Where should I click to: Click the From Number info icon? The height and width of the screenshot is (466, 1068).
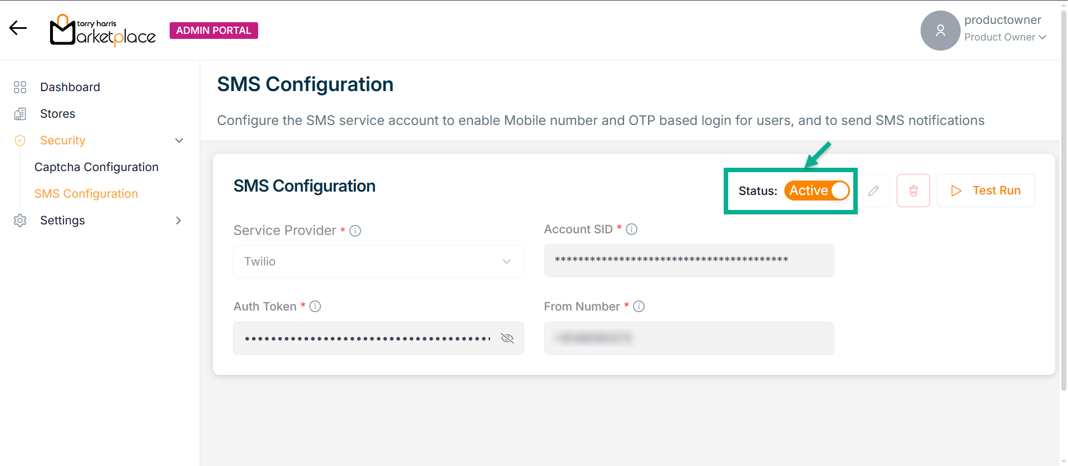coord(639,306)
